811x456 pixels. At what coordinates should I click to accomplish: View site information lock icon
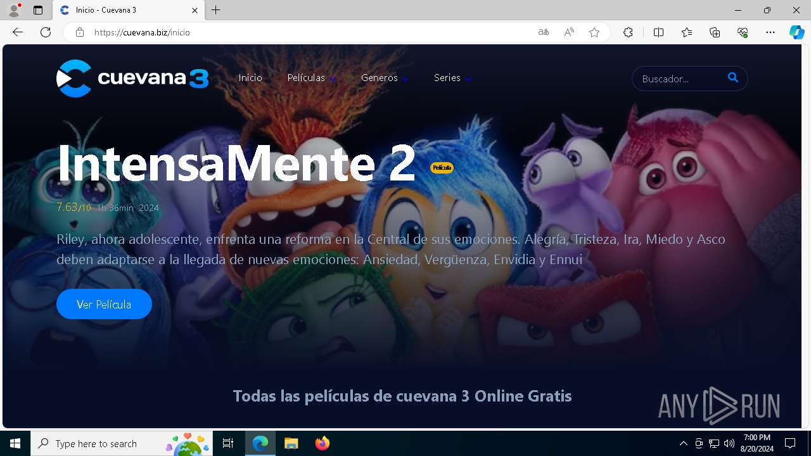[80, 32]
